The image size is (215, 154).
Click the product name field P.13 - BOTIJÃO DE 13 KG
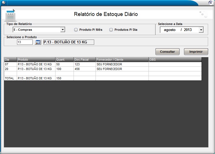click(x=69, y=42)
